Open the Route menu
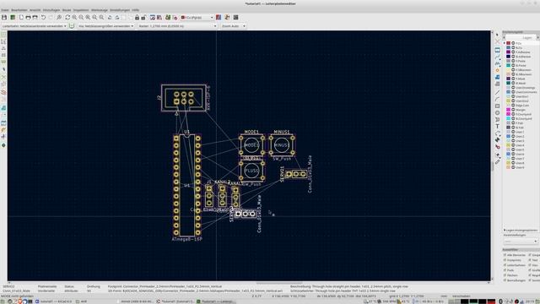540x304 pixels. tap(67, 10)
